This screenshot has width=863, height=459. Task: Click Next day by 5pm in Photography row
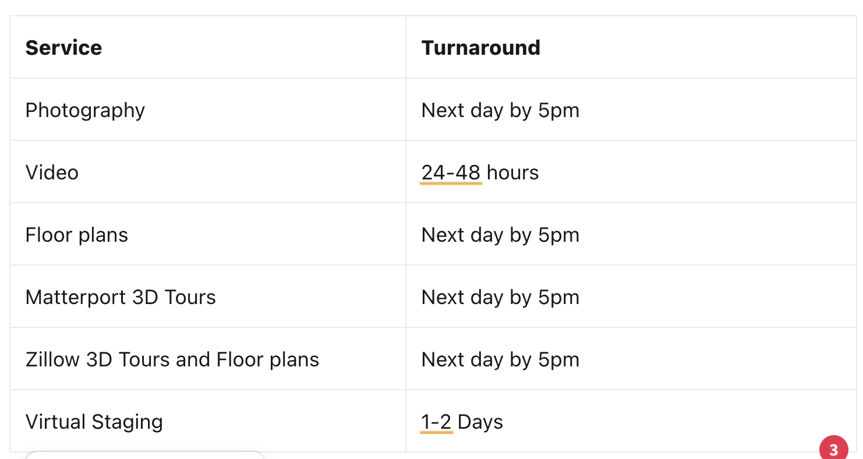[500, 110]
